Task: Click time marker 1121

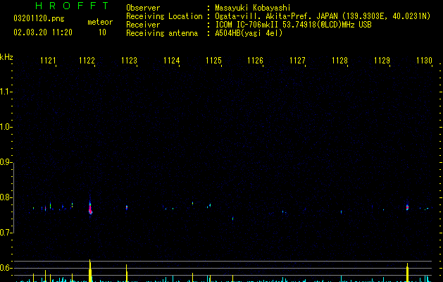Action: [48, 61]
